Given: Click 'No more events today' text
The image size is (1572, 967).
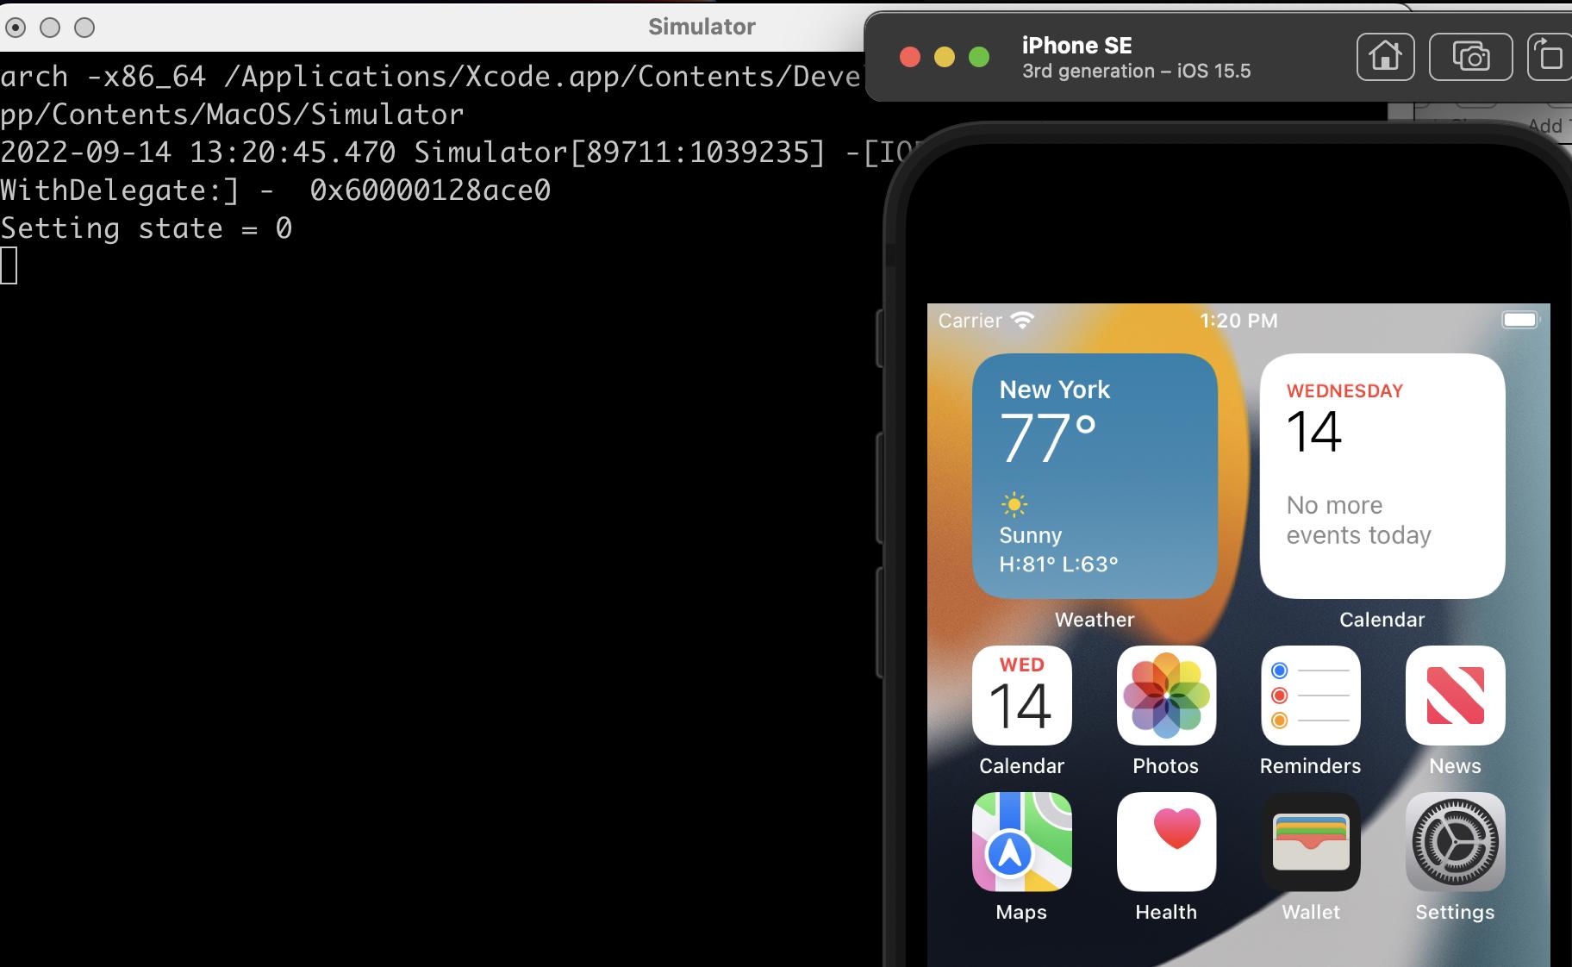Looking at the screenshot, I should [x=1359, y=520].
